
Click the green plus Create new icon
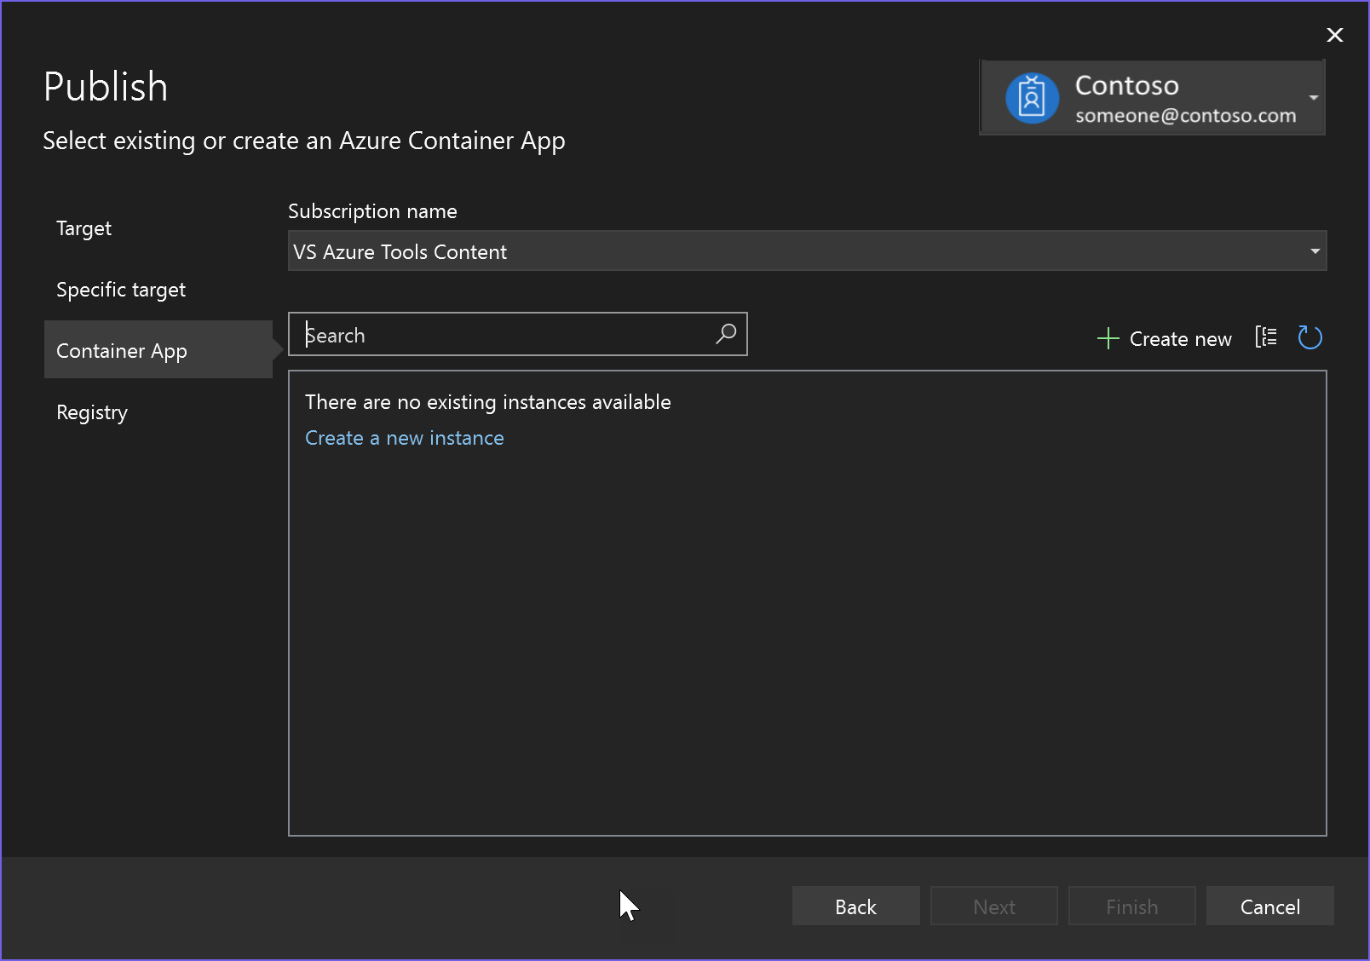[x=1108, y=337]
